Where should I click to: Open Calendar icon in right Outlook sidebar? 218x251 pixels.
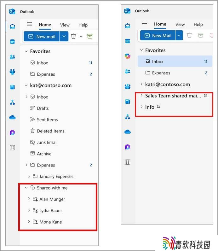click(128, 41)
